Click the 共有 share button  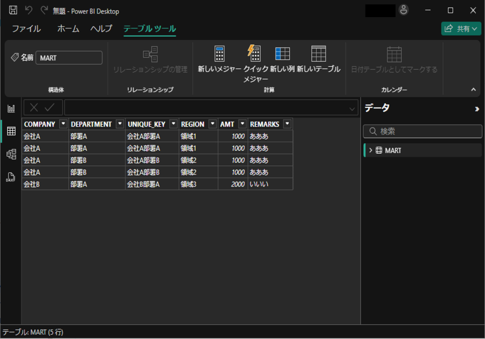(461, 29)
